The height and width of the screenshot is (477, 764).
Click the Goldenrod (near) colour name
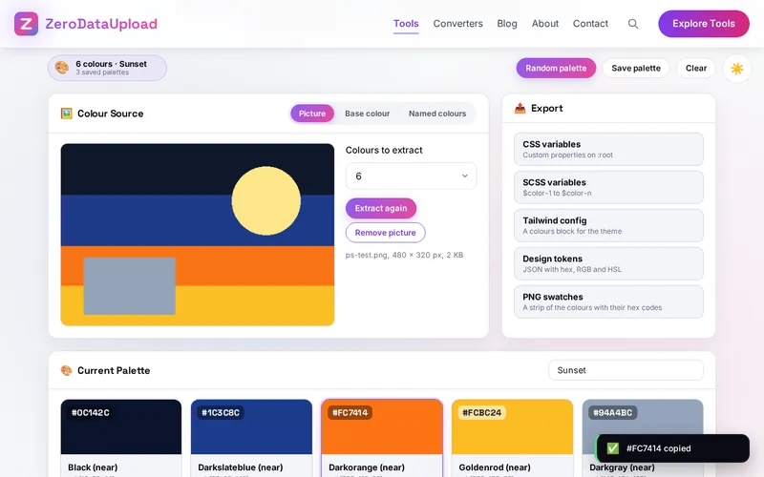point(495,467)
